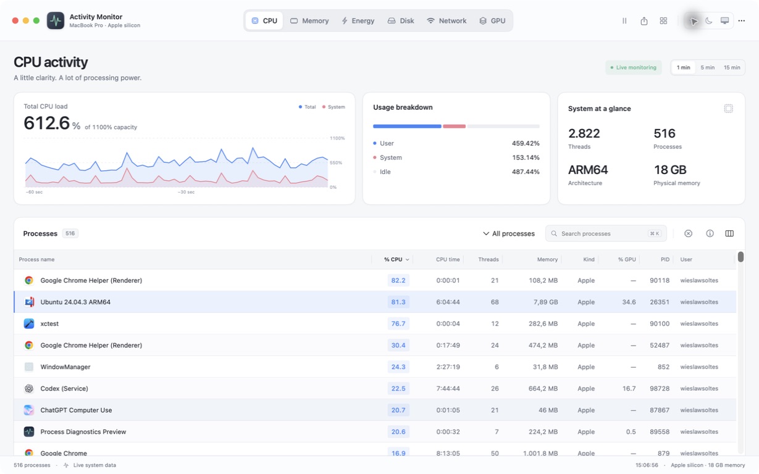Switch to the CPU tab

264,21
